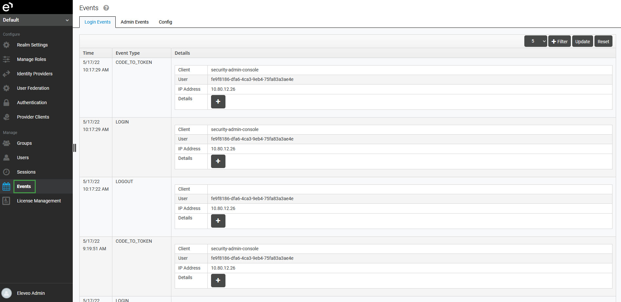
Task: Click the Identity Providers arrows icon
Action: pyautogui.click(x=6, y=74)
